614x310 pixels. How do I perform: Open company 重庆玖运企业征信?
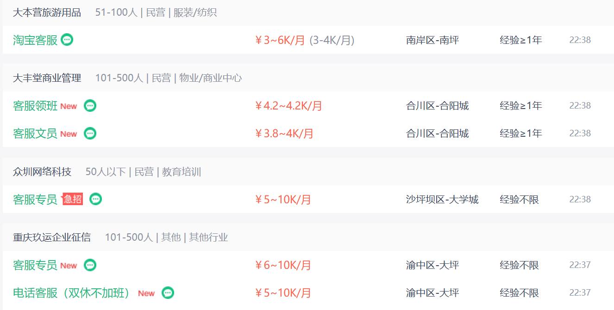(52, 237)
